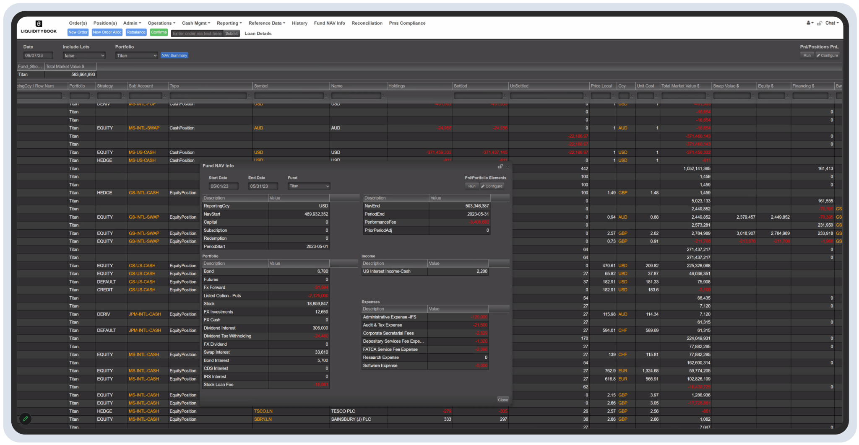The height and width of the screenshot is (445, 859).
Task: Open the Operations menu
Action: (x=161, y=23)
